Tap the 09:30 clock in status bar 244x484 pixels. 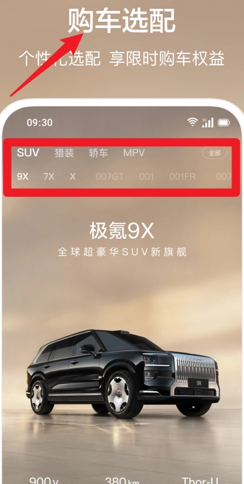click(x=40, y=123)
